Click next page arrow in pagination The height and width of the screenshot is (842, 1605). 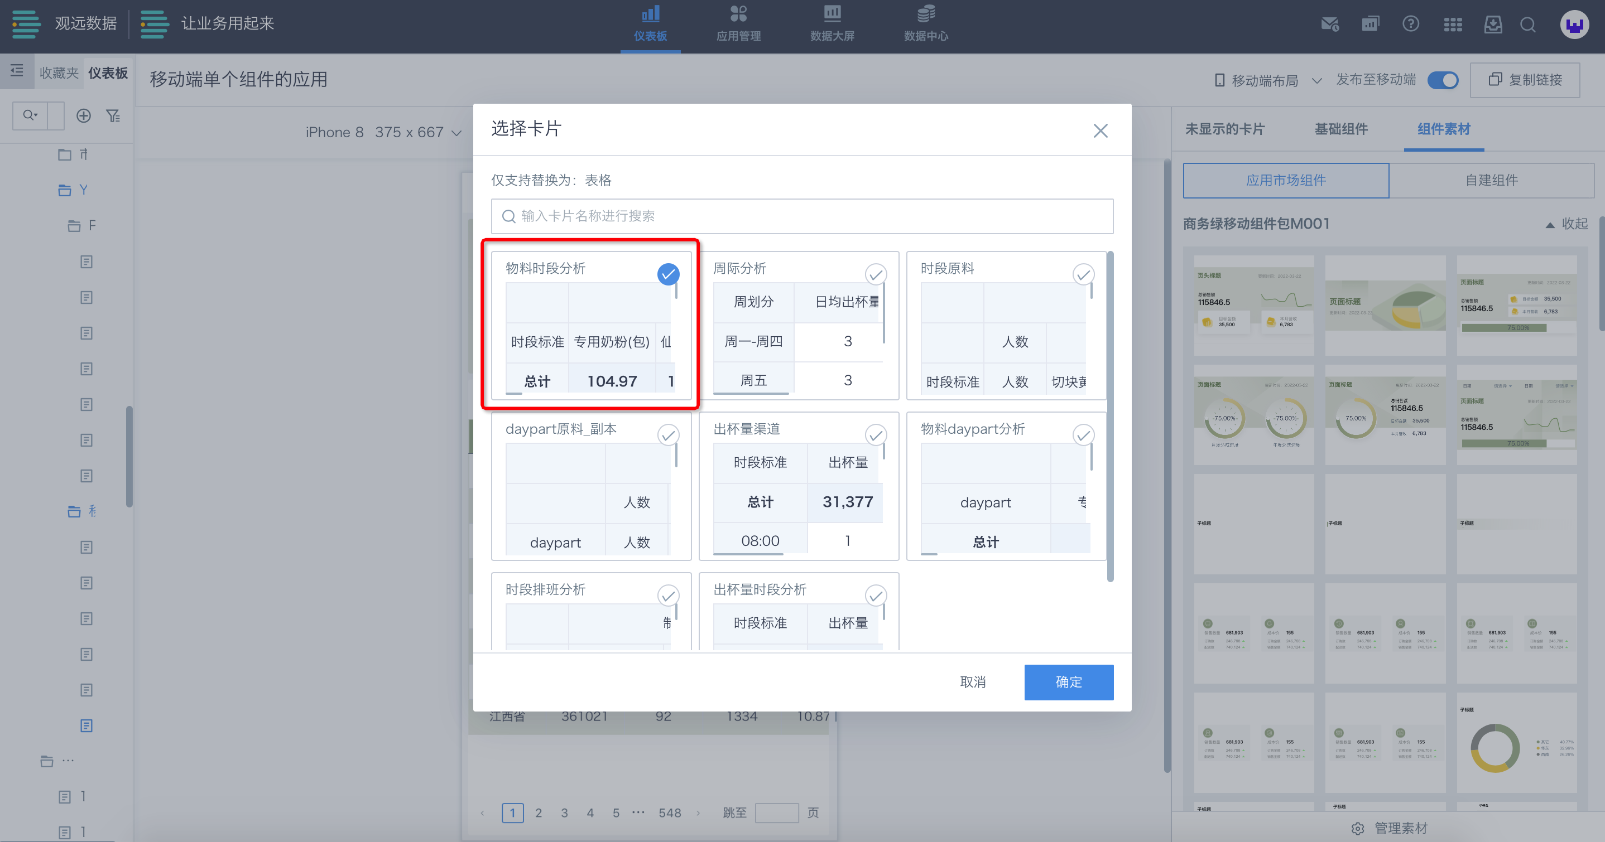point(698,813)
